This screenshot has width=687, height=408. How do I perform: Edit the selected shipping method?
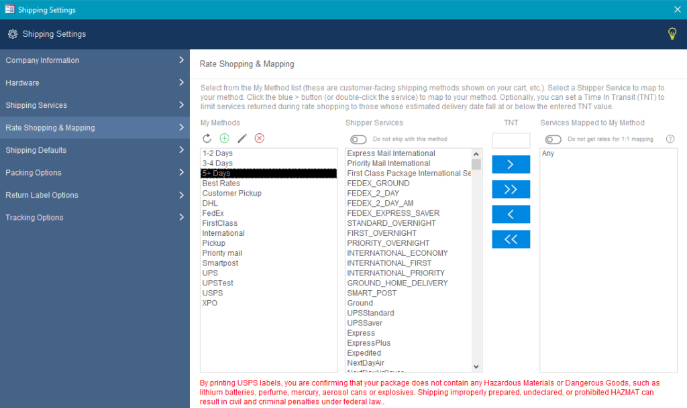242,139
